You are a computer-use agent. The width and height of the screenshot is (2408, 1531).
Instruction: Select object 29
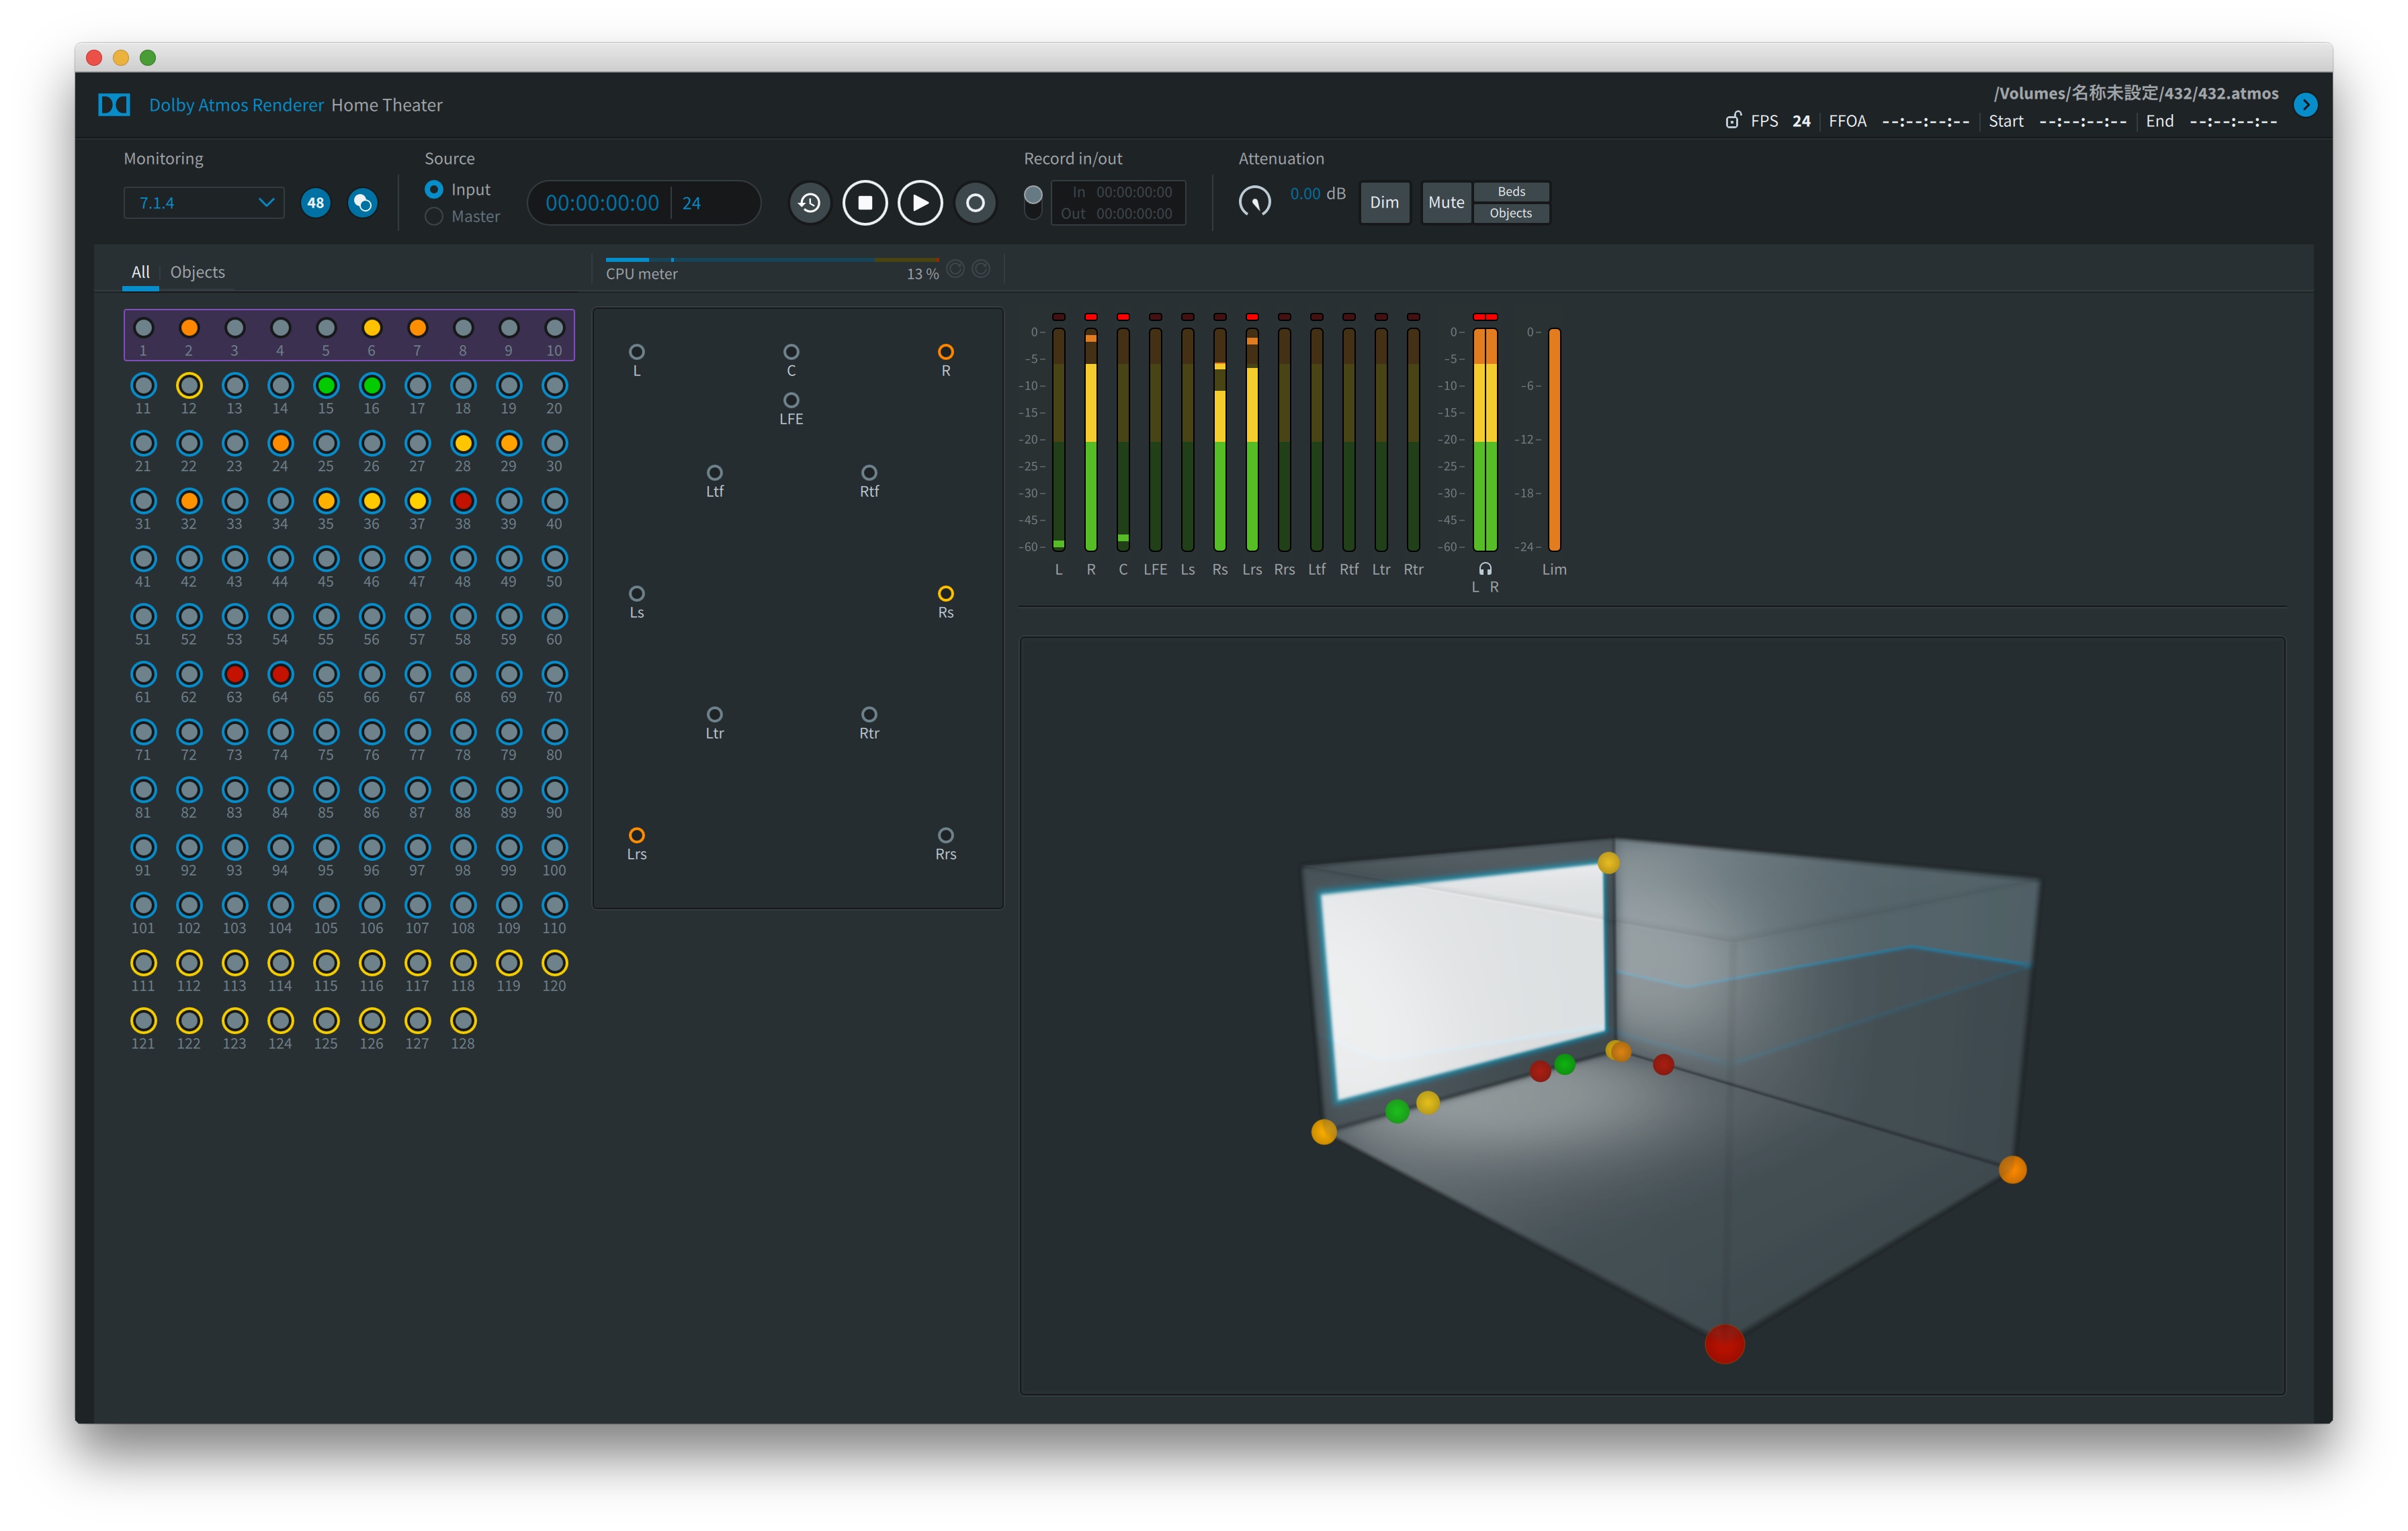(509, 444)
